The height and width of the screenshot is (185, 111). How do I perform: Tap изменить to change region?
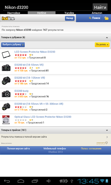pos(101,143)
